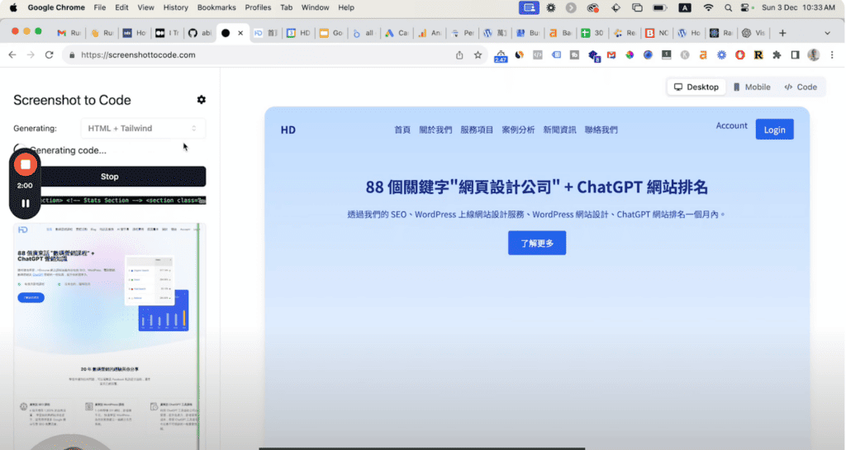Open the Chrome extensions puzzle icon
The width and height of the screenshot is (846, 450).
coord(777,55)
